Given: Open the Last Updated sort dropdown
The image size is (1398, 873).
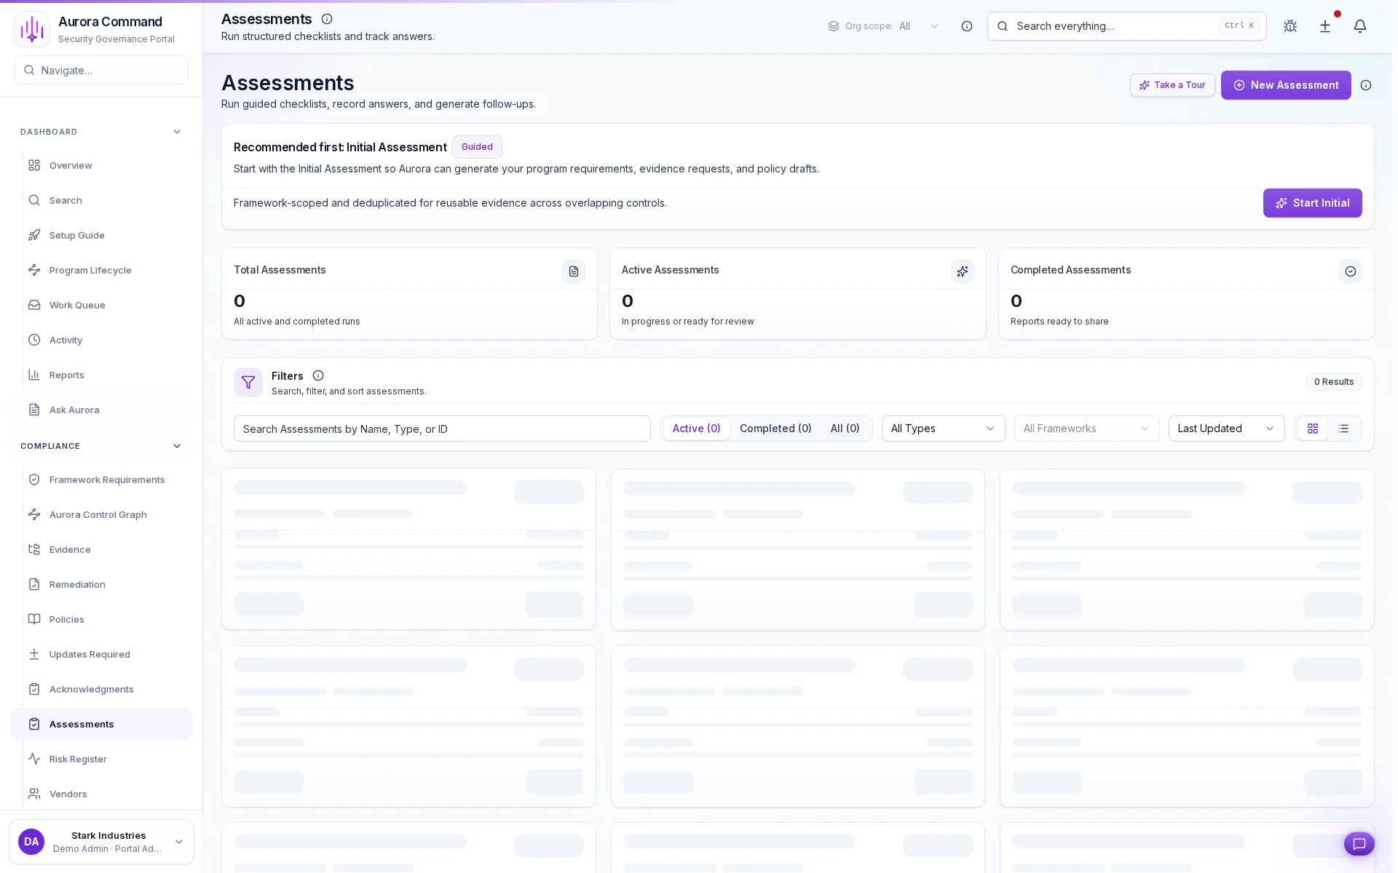Looking at the screenshot, I should 1225,428.
